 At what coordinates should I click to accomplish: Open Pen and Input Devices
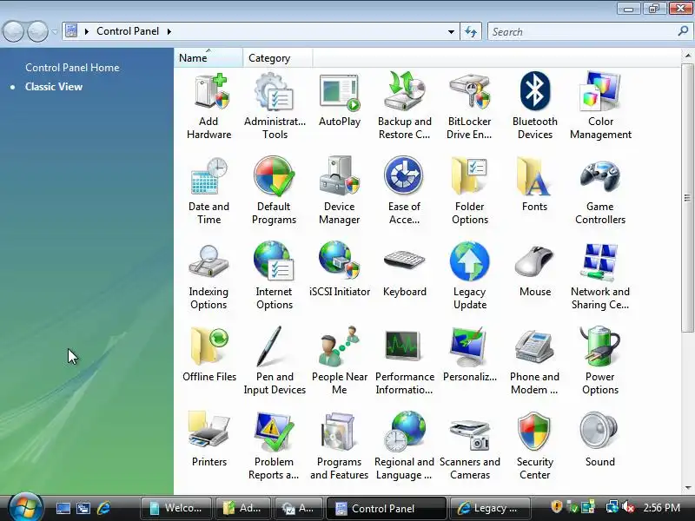coord(275,360)
